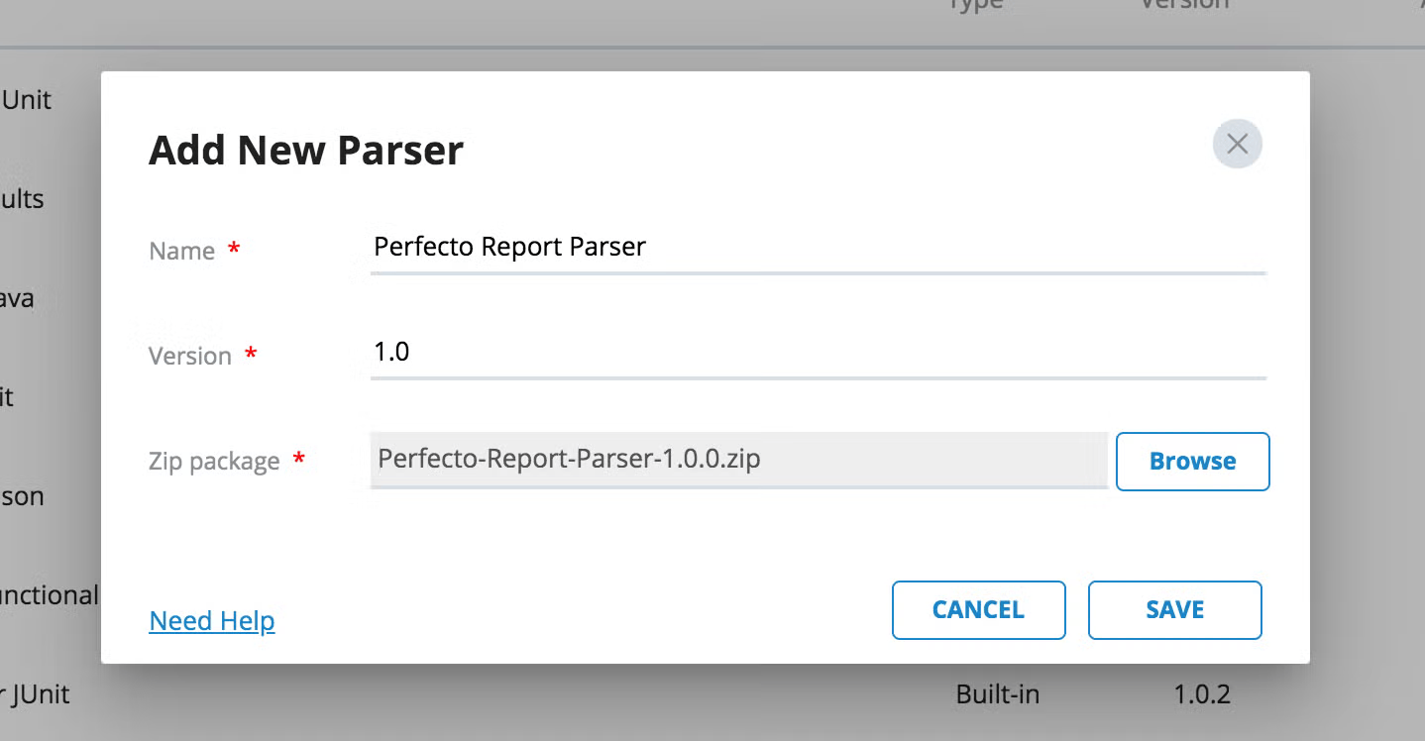1425x741 pixels.
Task: Click the Name field containing Perfecto Report Parser
Action: pos(819,247)
